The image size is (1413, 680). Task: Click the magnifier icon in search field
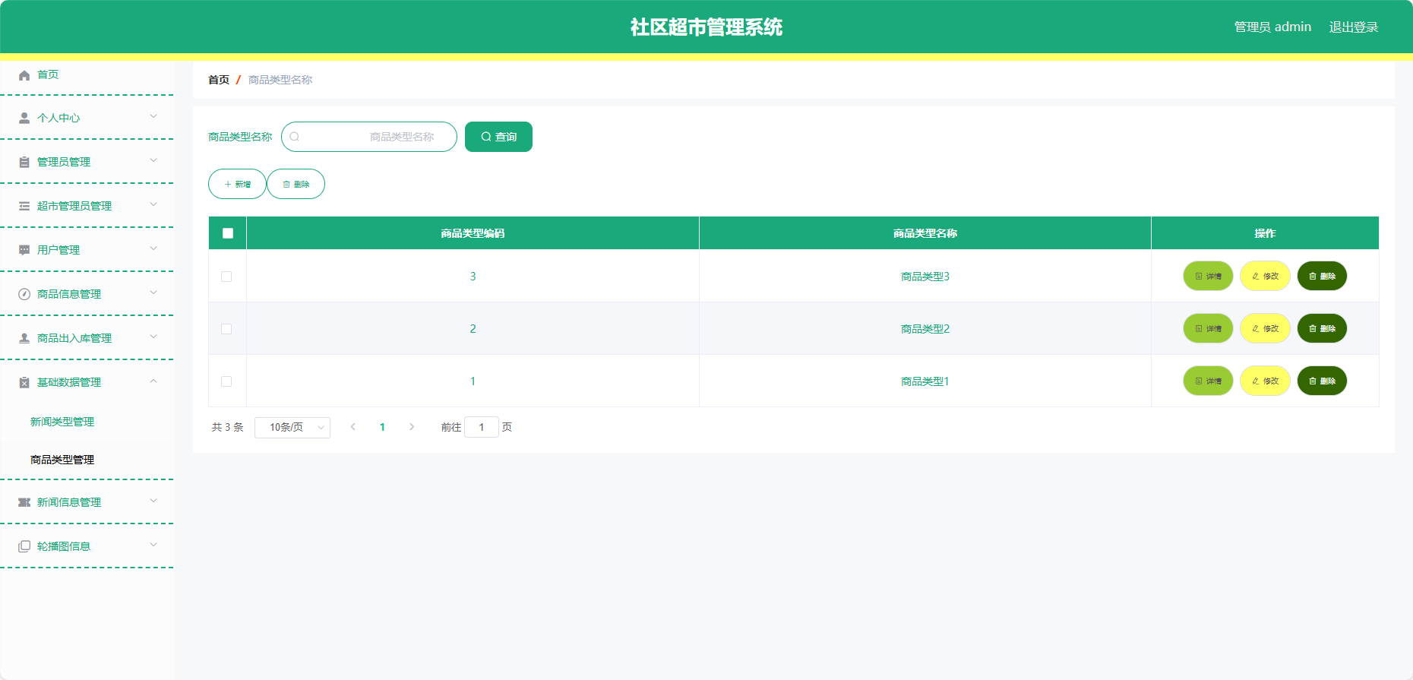[295, 137]
